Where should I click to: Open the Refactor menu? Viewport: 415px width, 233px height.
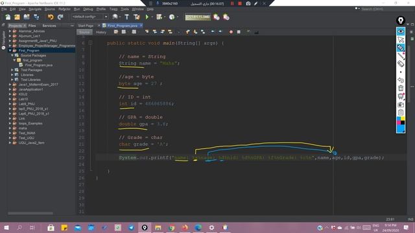(x=64, y=9)
